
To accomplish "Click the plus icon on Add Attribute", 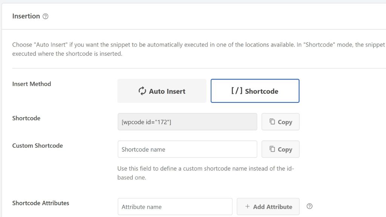I will (x=248, y=206).
